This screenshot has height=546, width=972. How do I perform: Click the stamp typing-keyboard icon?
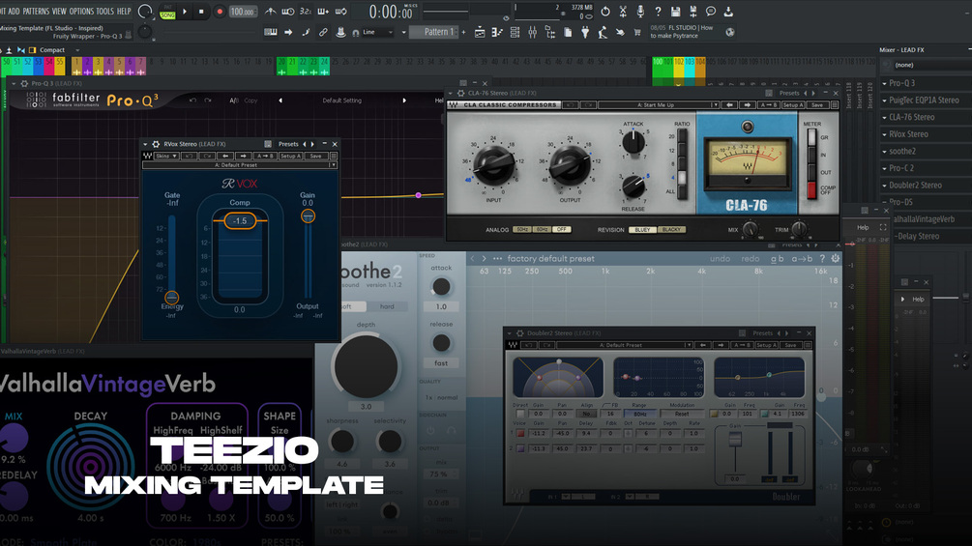[340, 32]
